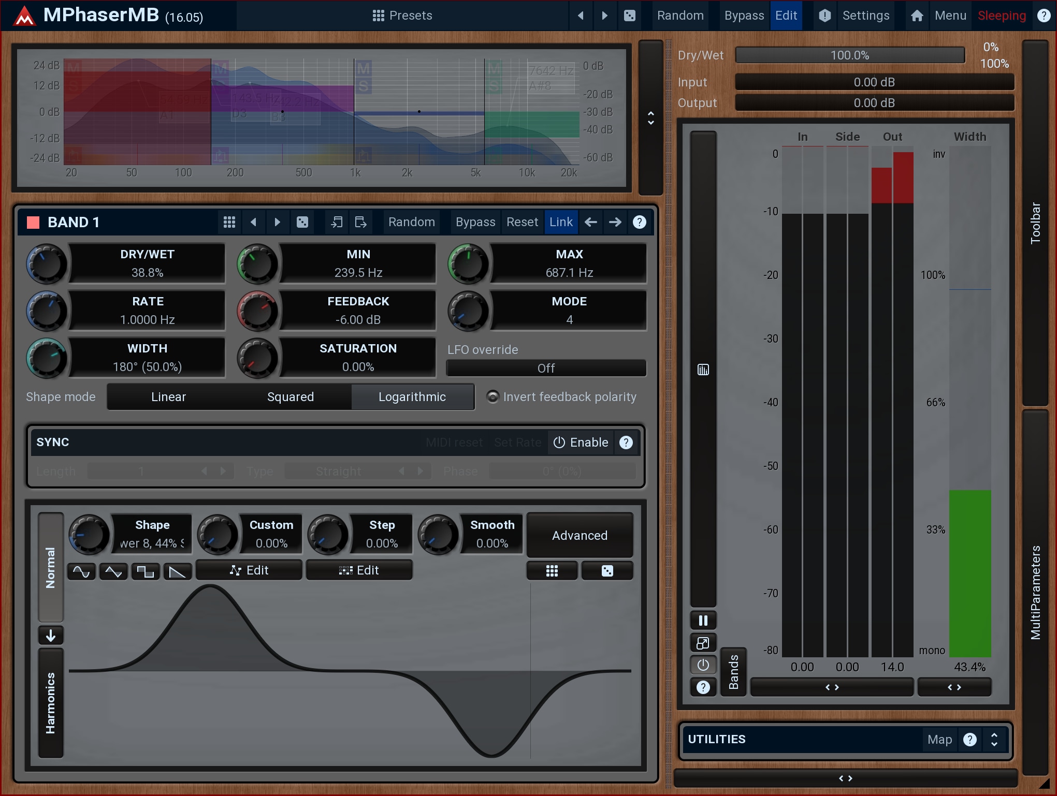This screenshot has height=796, width=1057.
Task: Pause the meters display
Action: (x=703, y=621)
